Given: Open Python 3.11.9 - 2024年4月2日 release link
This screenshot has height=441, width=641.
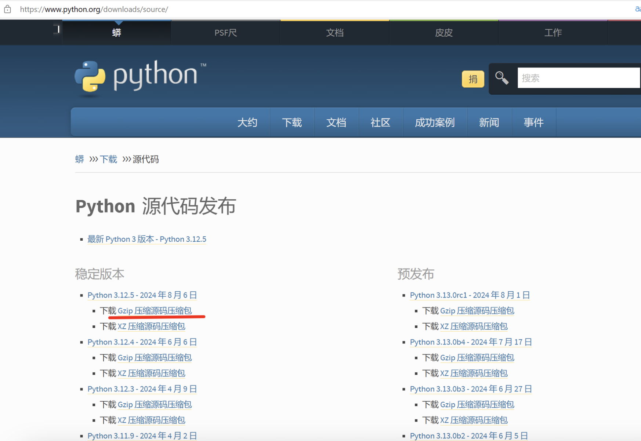Looking at the screenshot, I should 142,435.
